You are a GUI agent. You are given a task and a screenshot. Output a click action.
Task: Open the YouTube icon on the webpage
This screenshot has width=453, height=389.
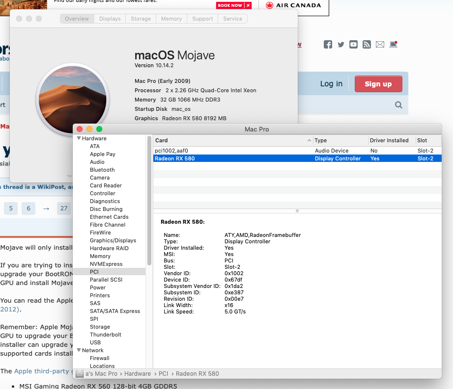pos(353,45)
